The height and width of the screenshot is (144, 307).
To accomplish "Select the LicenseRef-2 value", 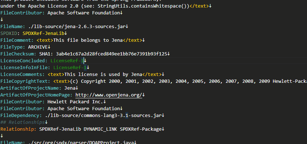I will (x=67, y=60).
